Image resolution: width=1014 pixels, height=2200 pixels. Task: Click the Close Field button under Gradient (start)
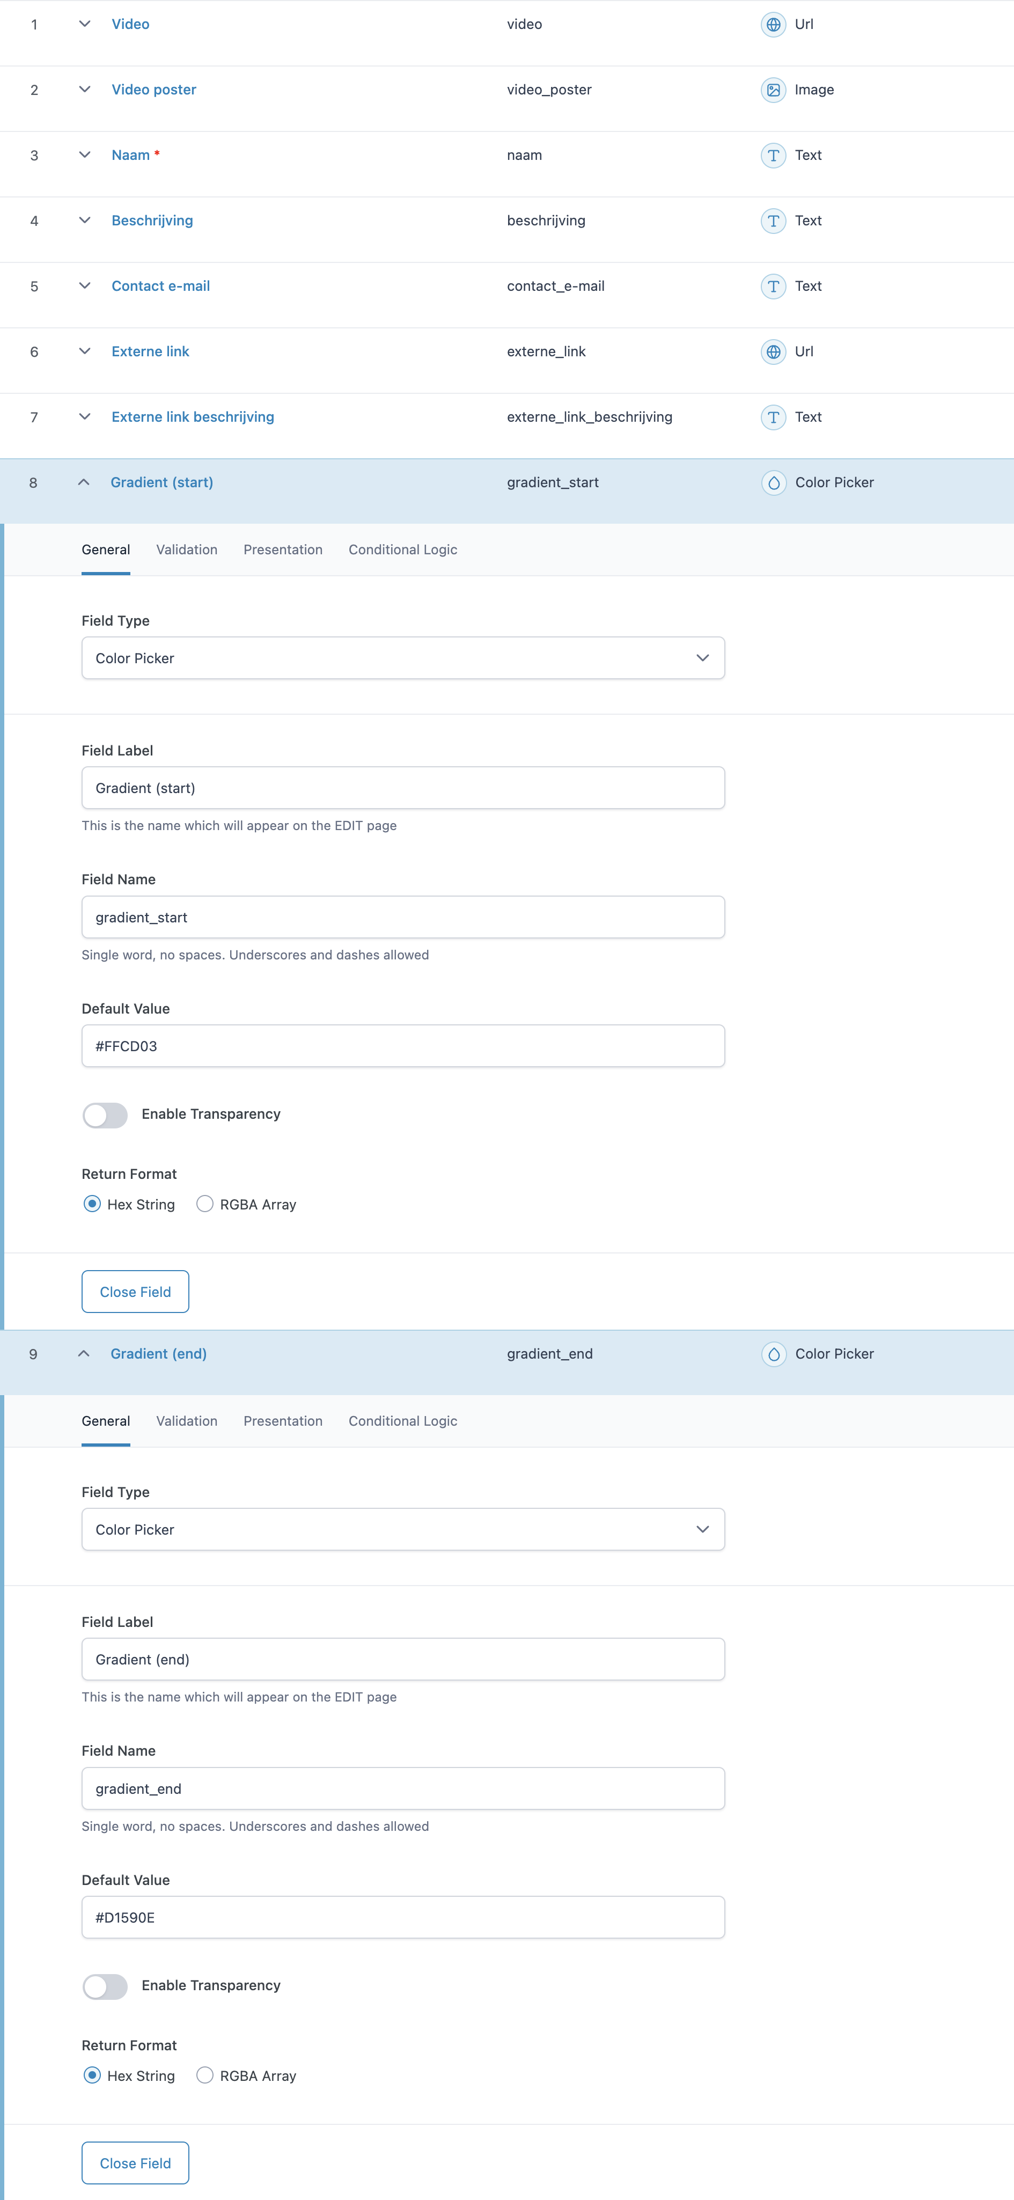click(135, 1292)
